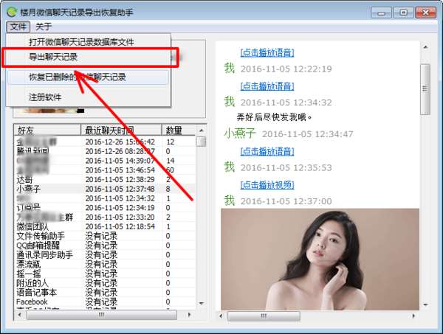Click friend list scroll up arrow
Viewport: 443px width, 334px height.
201,131
